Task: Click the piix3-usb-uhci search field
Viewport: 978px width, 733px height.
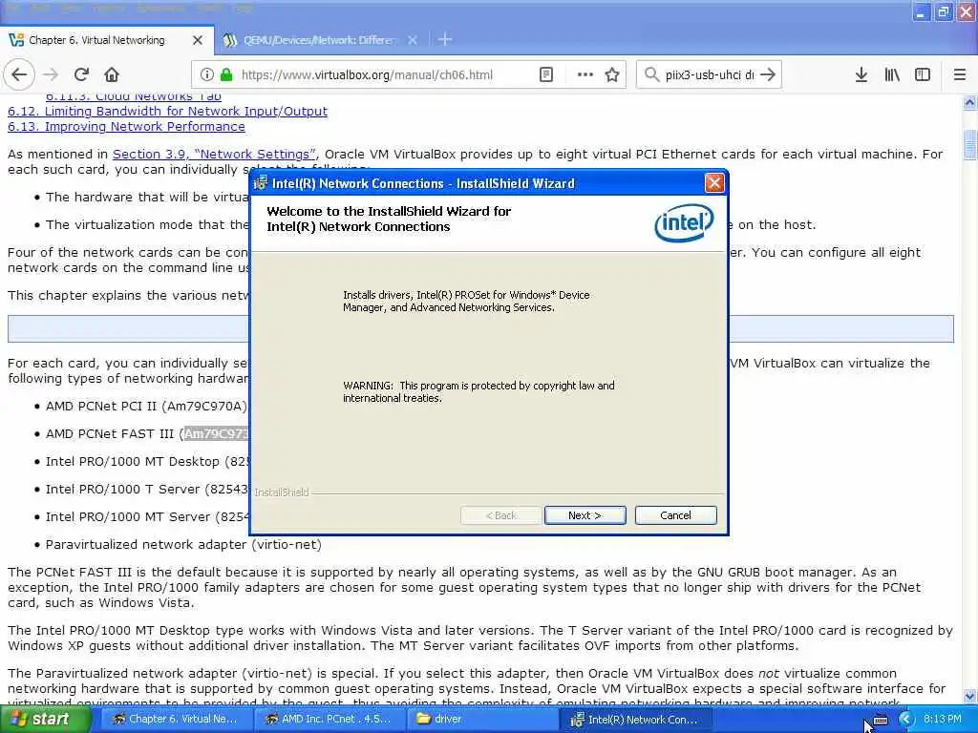Action: click(x=710, y=74)
